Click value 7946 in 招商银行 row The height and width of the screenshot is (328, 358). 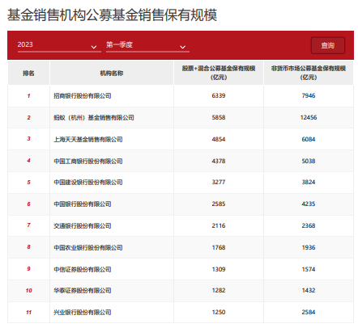[309, 95]
